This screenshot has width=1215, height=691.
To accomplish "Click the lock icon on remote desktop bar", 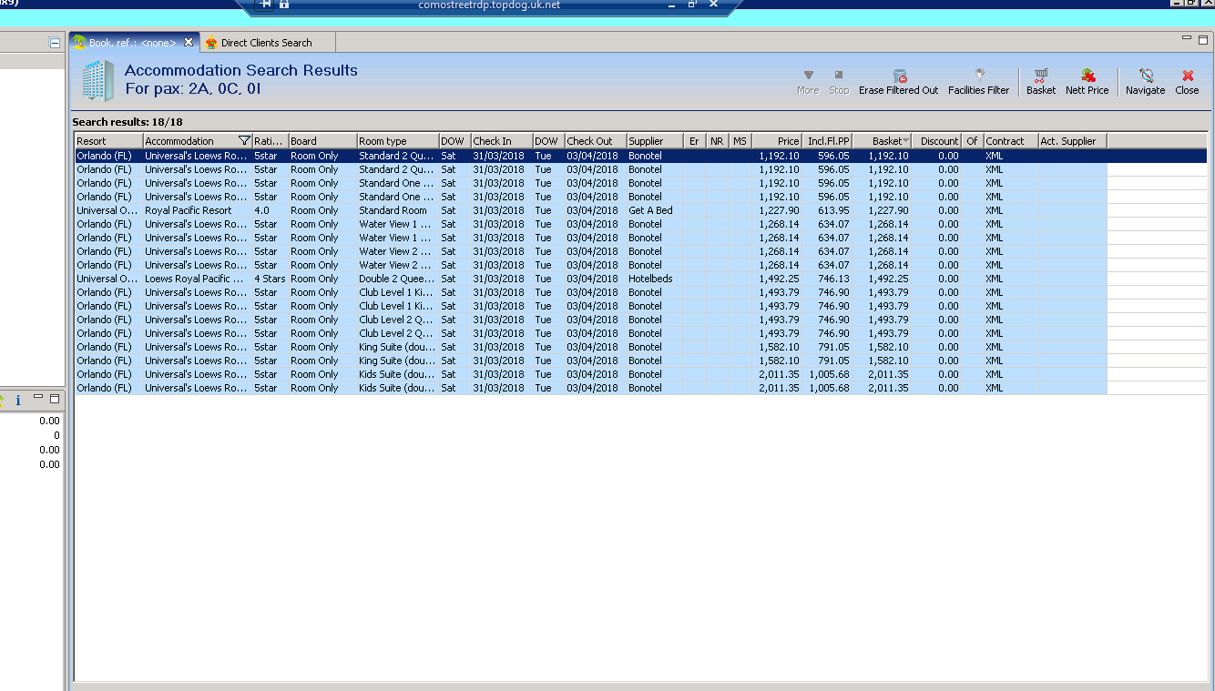I will [x=284, y=5].
